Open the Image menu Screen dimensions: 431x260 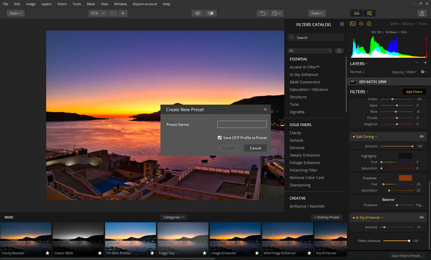31,4
